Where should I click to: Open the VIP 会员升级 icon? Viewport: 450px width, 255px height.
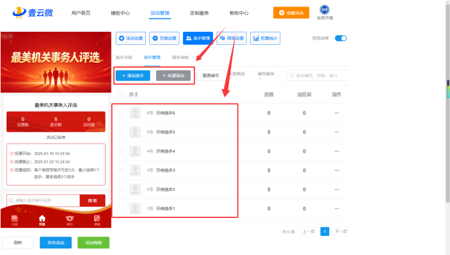[325, 13]
